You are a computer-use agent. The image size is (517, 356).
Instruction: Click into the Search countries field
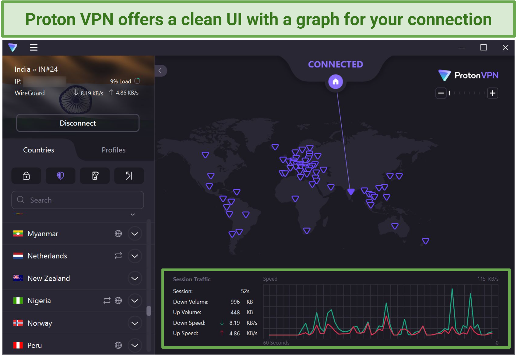pyautogui.click(x=78, y=200)
